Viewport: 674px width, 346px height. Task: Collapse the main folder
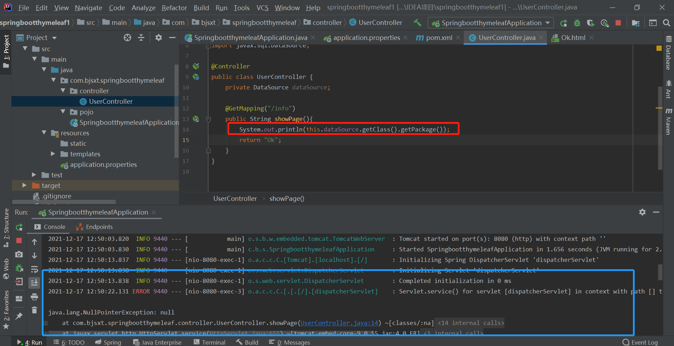pyautogui.click(x=34, y=59)
